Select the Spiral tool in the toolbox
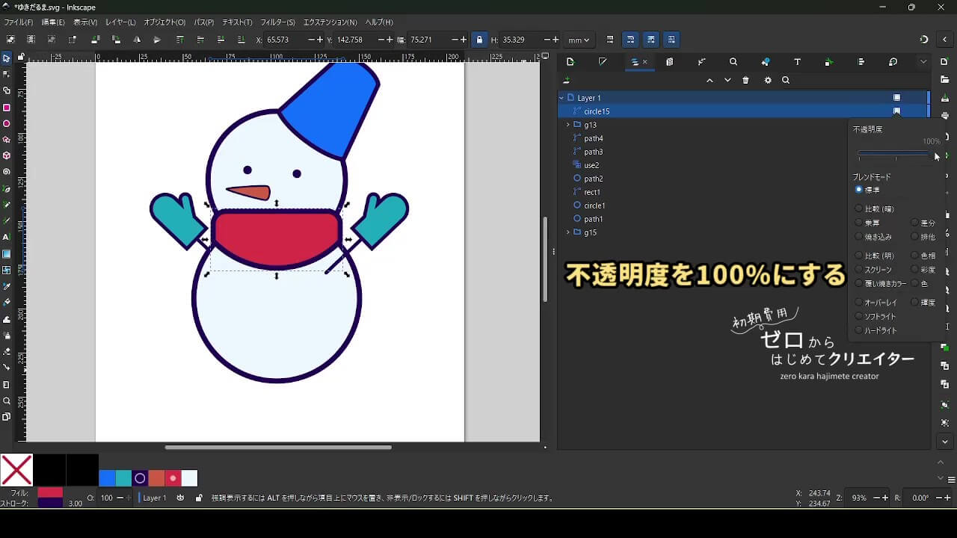 click(7, 172)
